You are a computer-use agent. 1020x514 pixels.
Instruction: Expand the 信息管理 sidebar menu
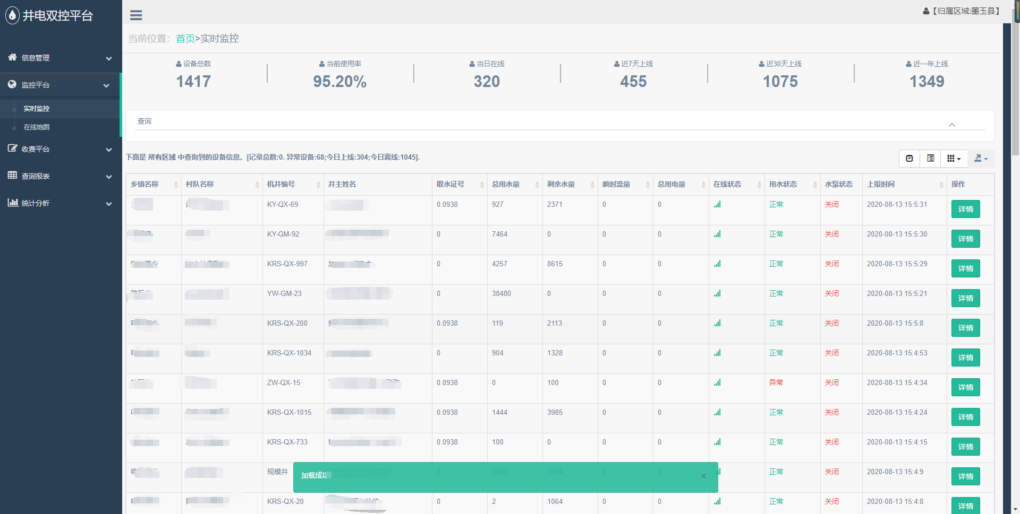(x=61, y=58)
